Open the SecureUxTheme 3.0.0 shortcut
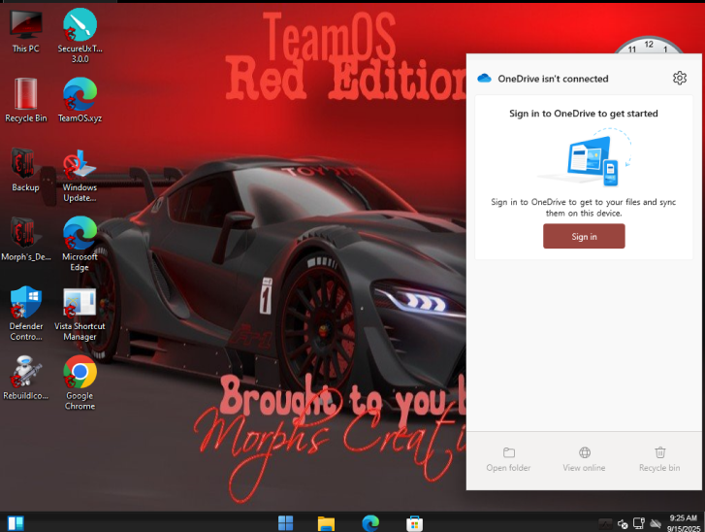 (80, 36)
